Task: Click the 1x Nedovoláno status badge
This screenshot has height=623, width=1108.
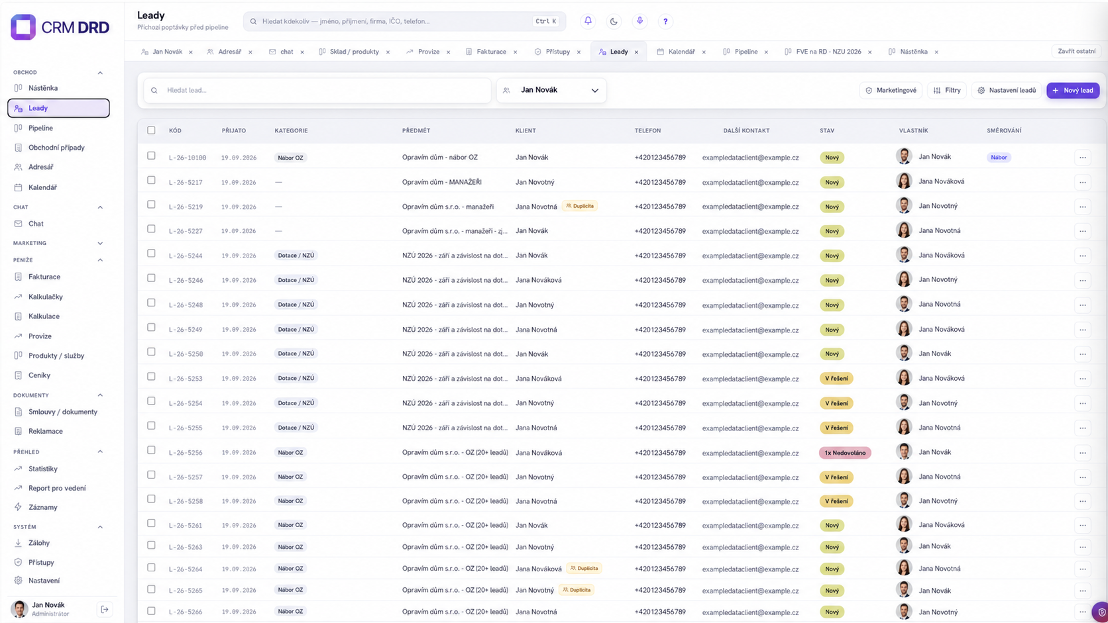Action: [845, 453]
